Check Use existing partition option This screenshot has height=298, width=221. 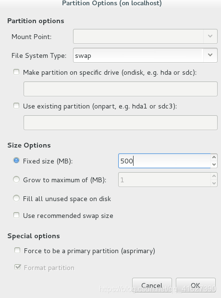[x=16, y=106]
